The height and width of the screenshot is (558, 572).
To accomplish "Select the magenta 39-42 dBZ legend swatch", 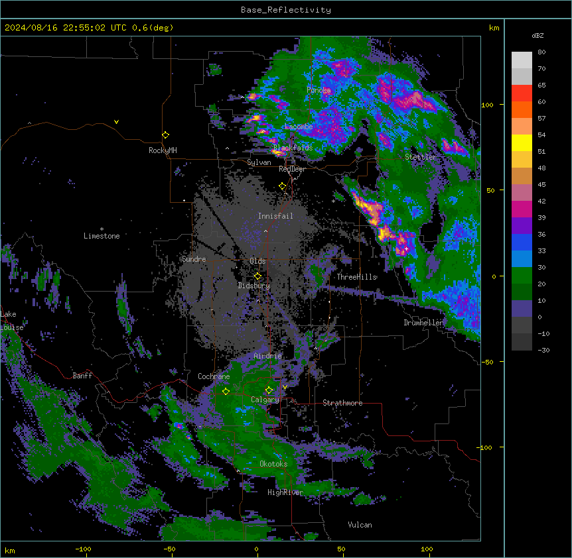I will [x=522, y=209].
